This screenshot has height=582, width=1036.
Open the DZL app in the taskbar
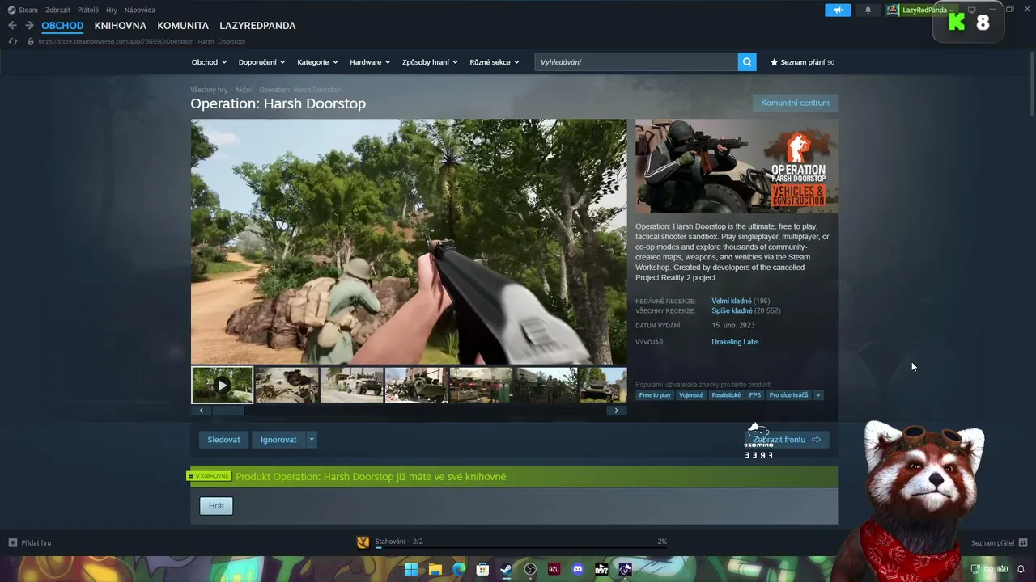[554, 569]
